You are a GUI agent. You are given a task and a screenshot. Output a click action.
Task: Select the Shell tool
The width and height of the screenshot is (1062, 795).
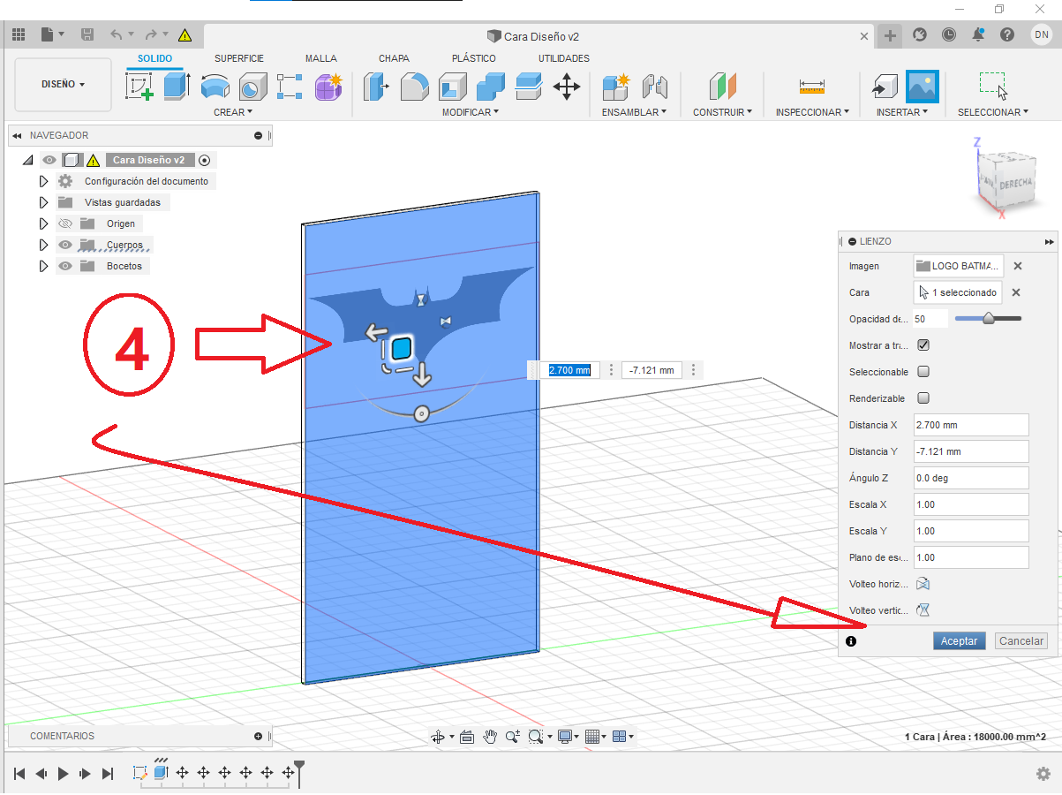tap(452, 87)
